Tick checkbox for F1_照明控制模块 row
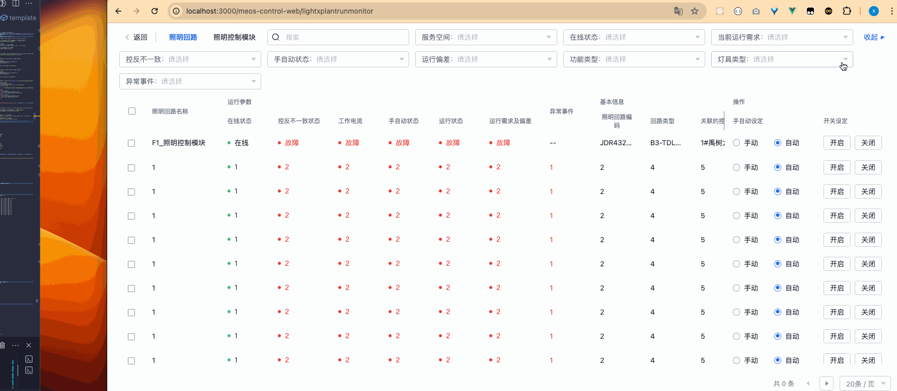The height and width of the screenshot is (391, 897). pyautogui.click(x=131, y=143)
